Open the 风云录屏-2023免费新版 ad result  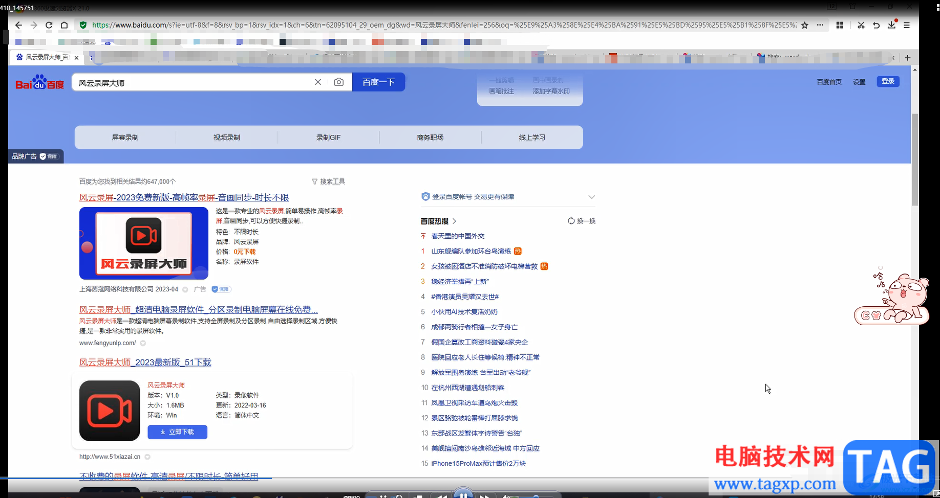tap(184, 197)
